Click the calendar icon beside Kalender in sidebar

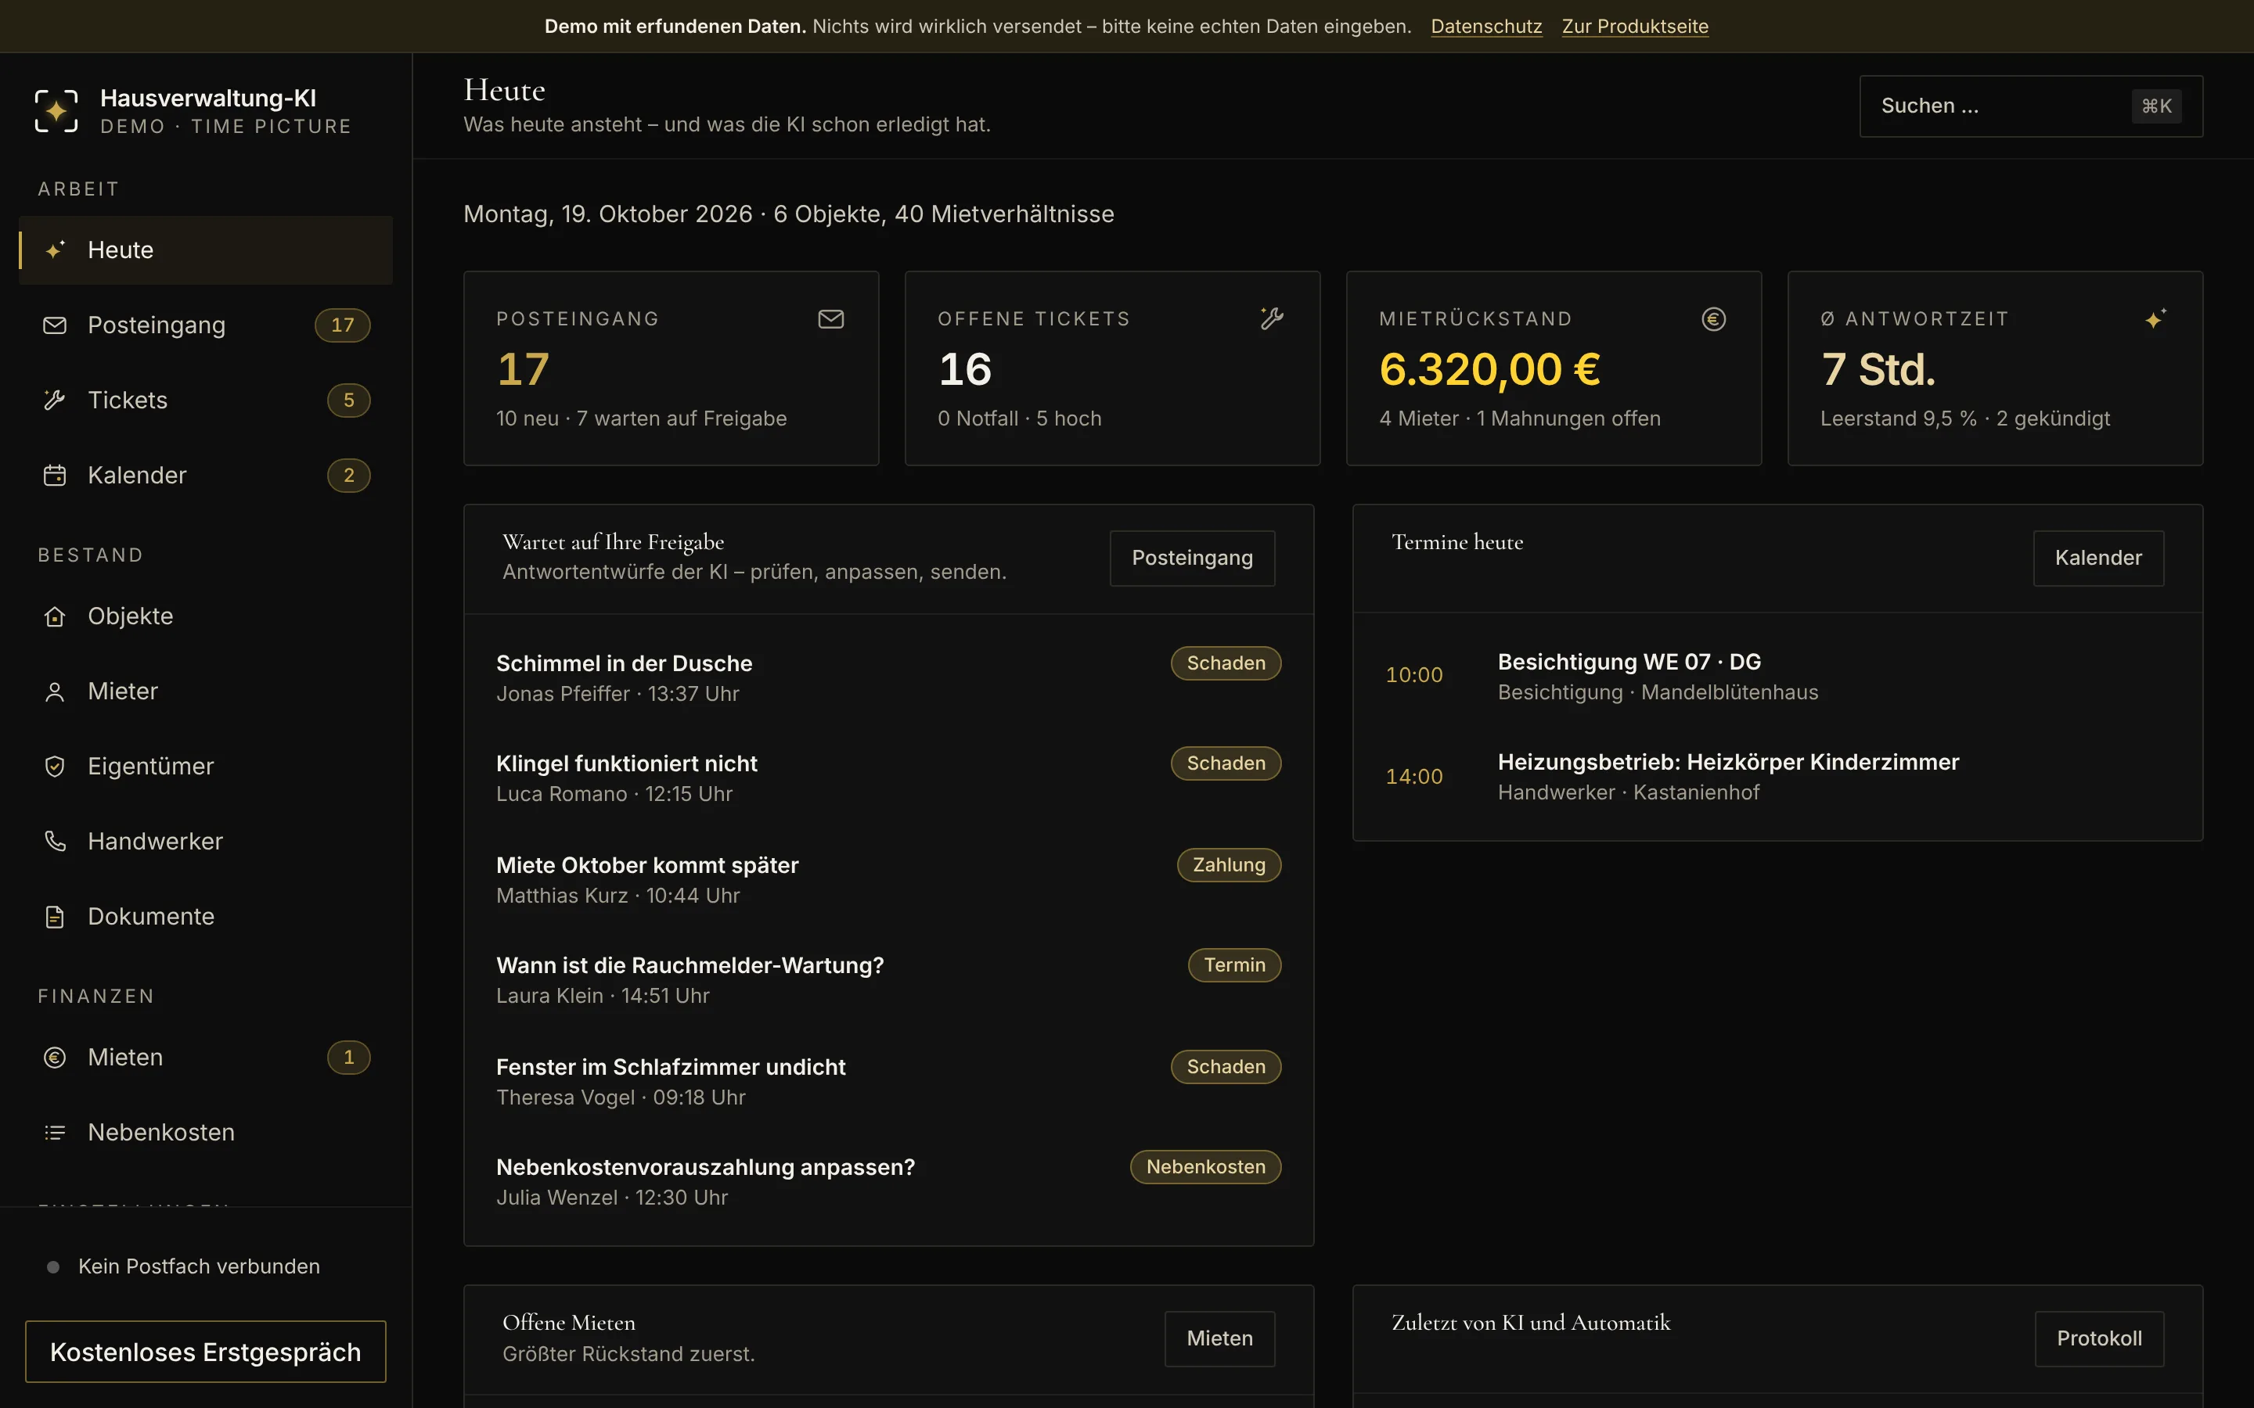(55, 476)
